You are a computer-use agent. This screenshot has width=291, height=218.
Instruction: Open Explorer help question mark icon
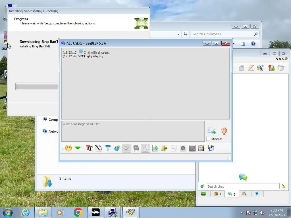[x=253, y=44]
